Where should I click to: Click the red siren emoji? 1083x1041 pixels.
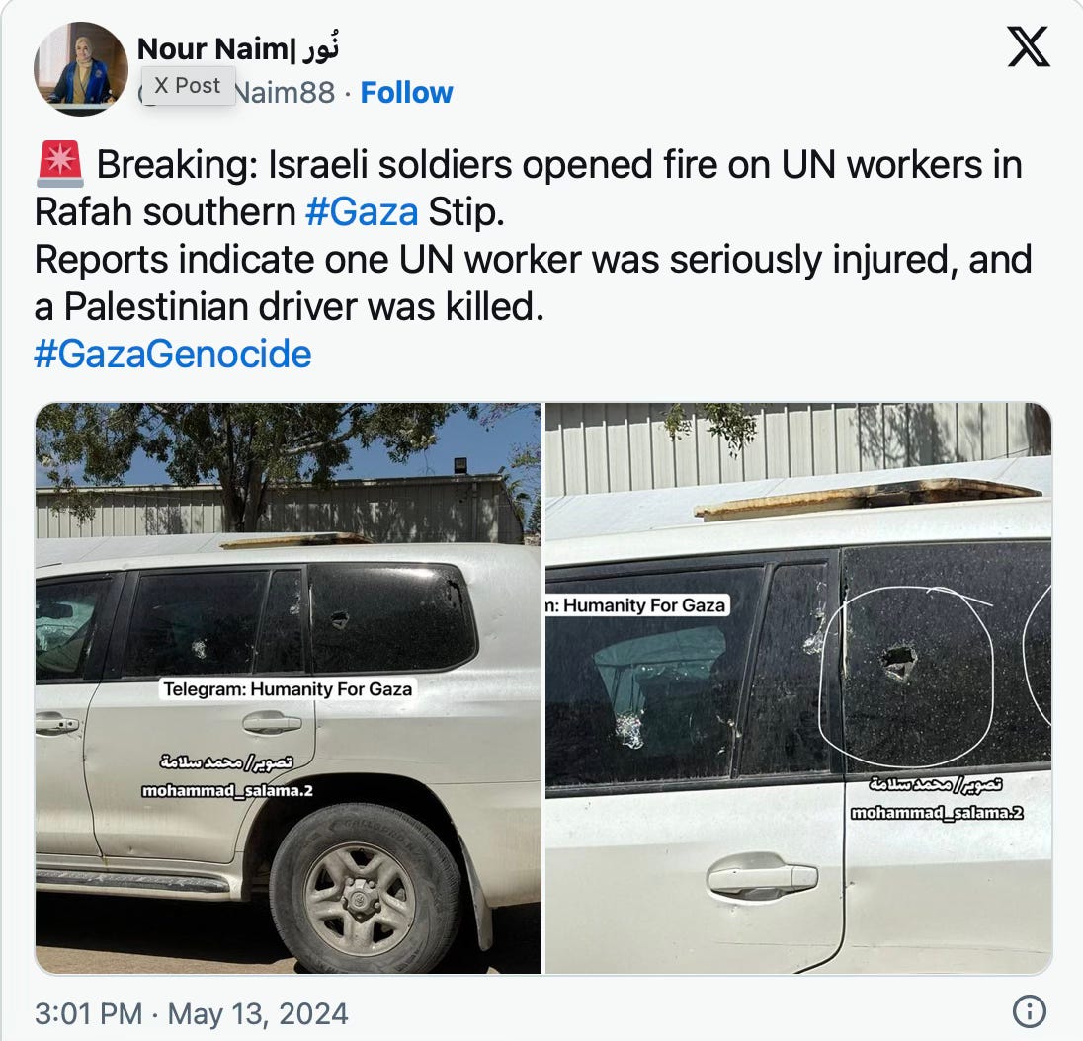tap(60, 164)
